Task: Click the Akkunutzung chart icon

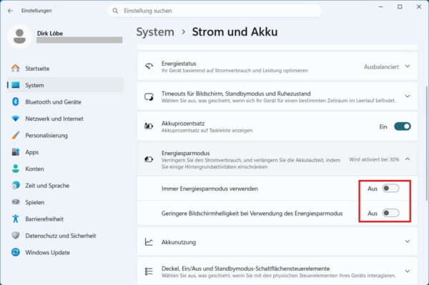Action: 149,242
